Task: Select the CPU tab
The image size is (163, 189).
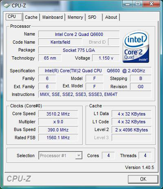Action: (14, 17)
